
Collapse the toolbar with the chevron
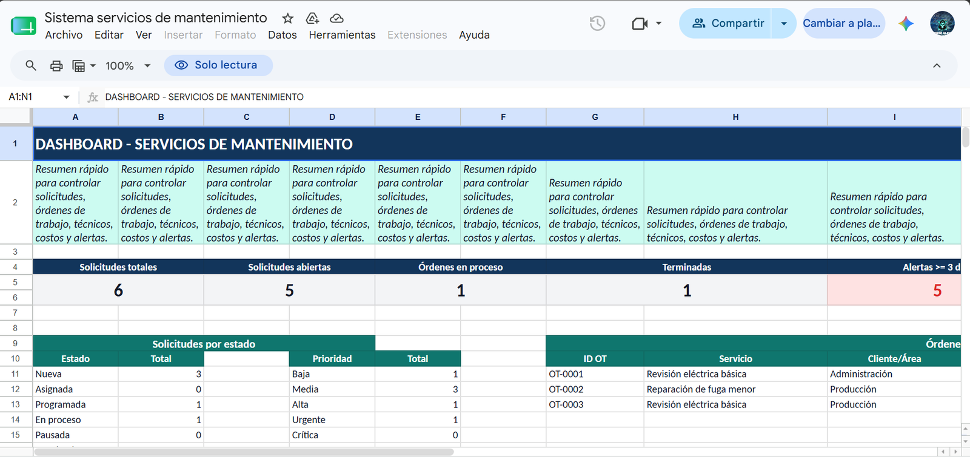[x=937, y=65]
